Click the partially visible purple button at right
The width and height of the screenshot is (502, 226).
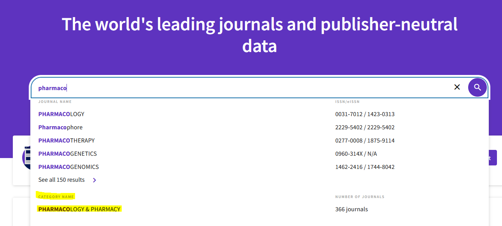[492, 158]
